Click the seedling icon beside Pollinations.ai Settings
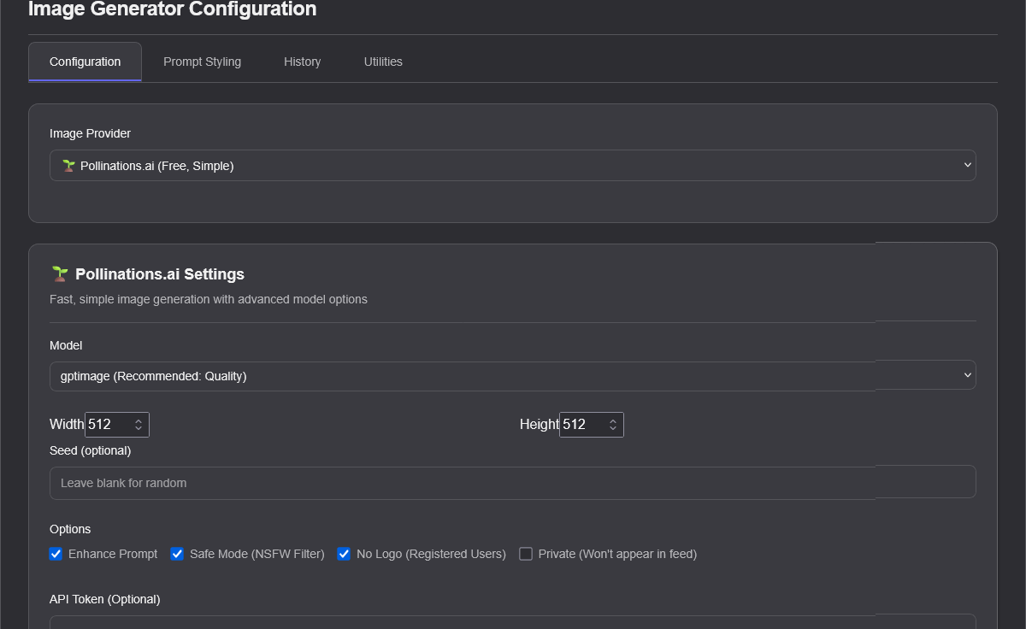 pos(59,274)
